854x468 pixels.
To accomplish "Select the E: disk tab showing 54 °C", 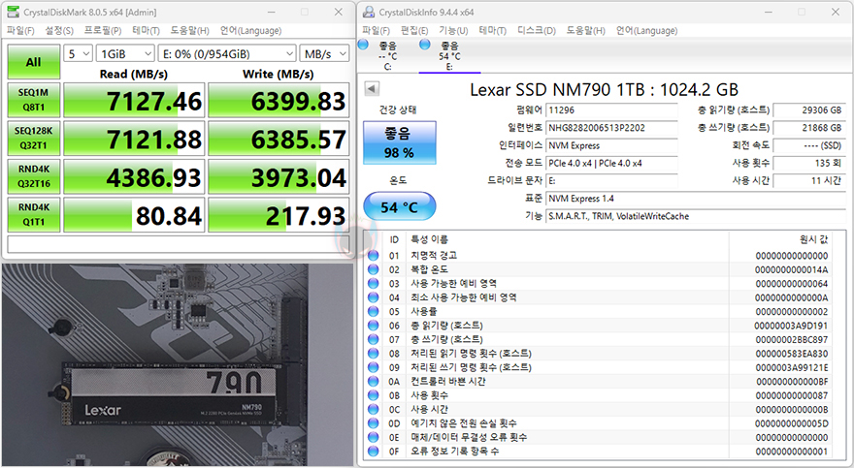I will 449,55.
